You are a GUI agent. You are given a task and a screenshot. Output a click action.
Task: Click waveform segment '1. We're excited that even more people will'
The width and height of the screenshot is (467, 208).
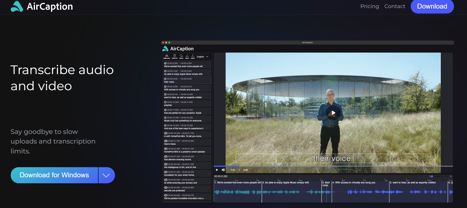(238, 192)
